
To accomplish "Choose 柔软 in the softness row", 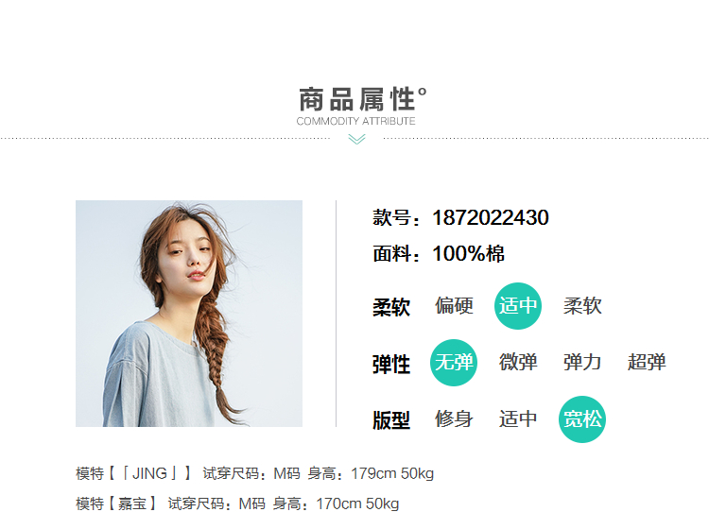I will pos(582,306).
